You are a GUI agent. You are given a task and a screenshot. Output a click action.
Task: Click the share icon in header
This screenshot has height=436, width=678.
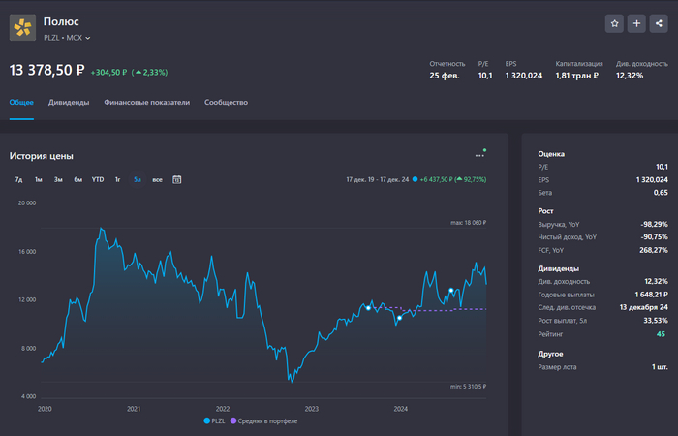[x=659, y=23]
